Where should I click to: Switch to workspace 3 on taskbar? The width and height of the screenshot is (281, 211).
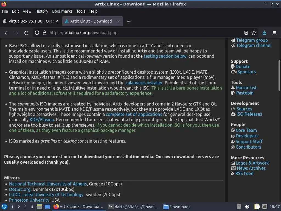[x=26, y=207]
